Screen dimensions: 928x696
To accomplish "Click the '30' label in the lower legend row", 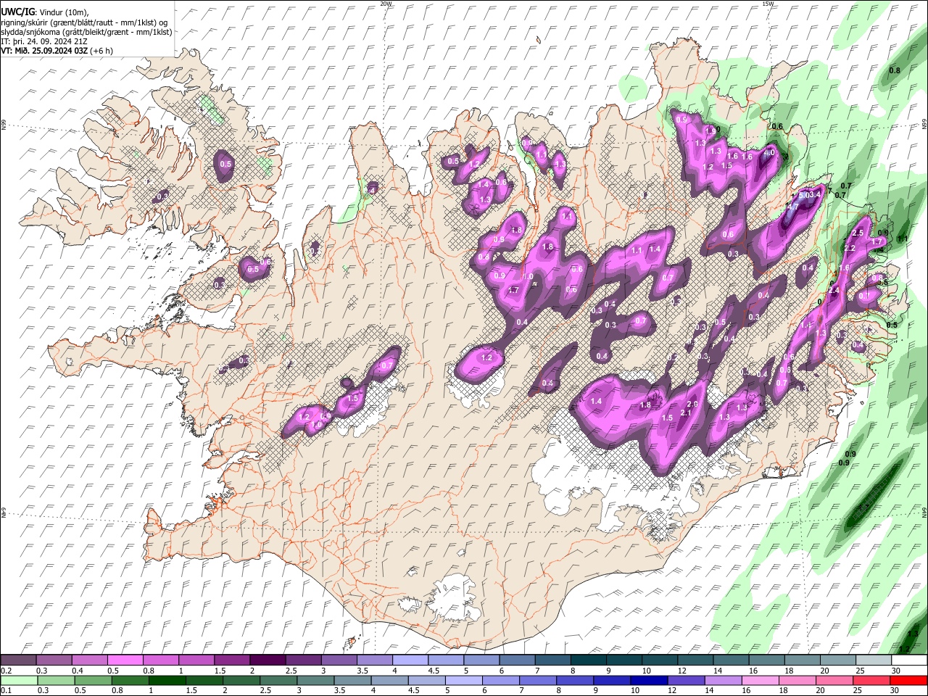I will (895, 690).
